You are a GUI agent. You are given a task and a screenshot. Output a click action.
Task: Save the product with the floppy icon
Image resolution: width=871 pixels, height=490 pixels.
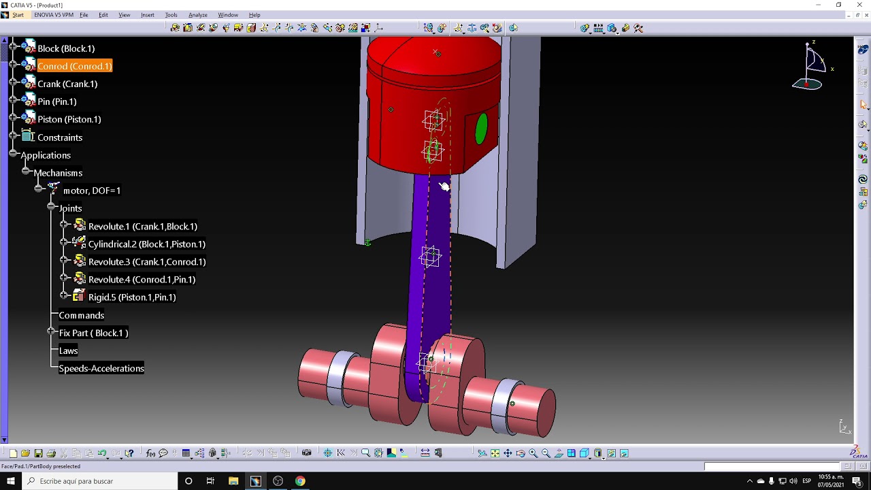[x=38, y=453]
